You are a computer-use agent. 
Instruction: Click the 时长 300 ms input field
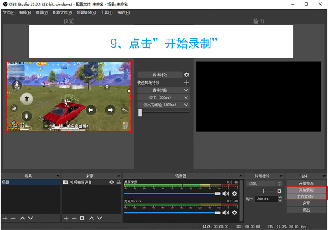[x=267, y=199]
